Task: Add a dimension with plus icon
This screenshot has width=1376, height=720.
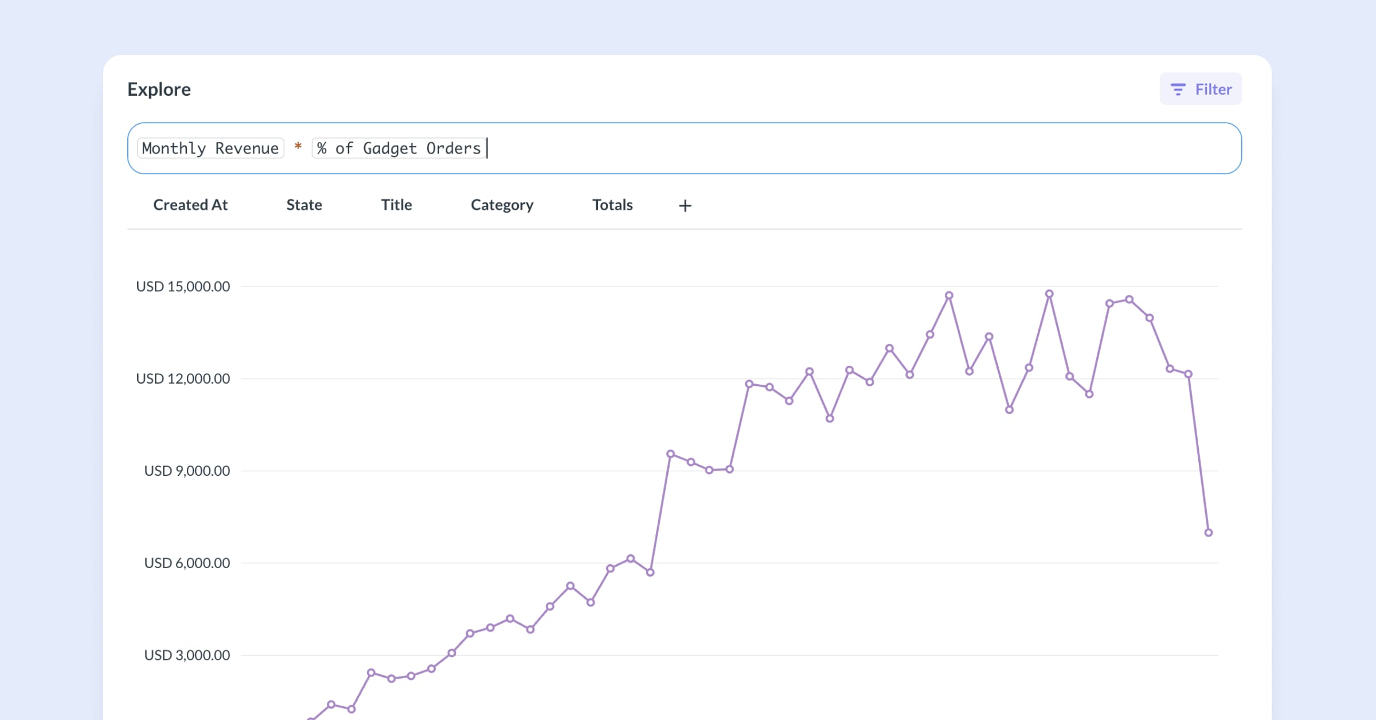Action: [685, 206]
